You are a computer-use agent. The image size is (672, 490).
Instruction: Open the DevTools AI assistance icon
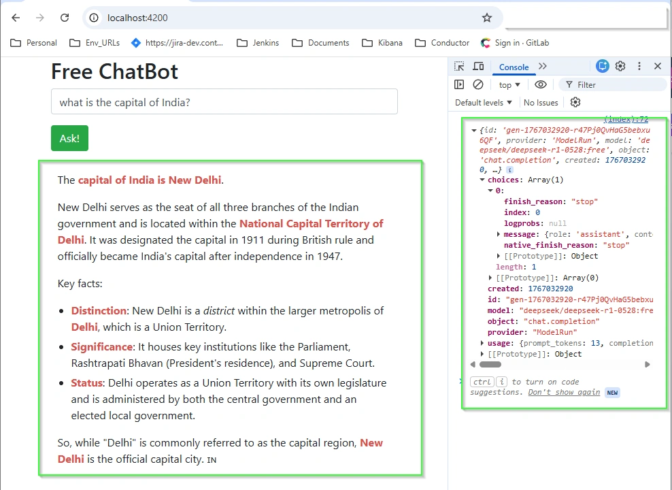pyautogui.click(x=602, y=66)
